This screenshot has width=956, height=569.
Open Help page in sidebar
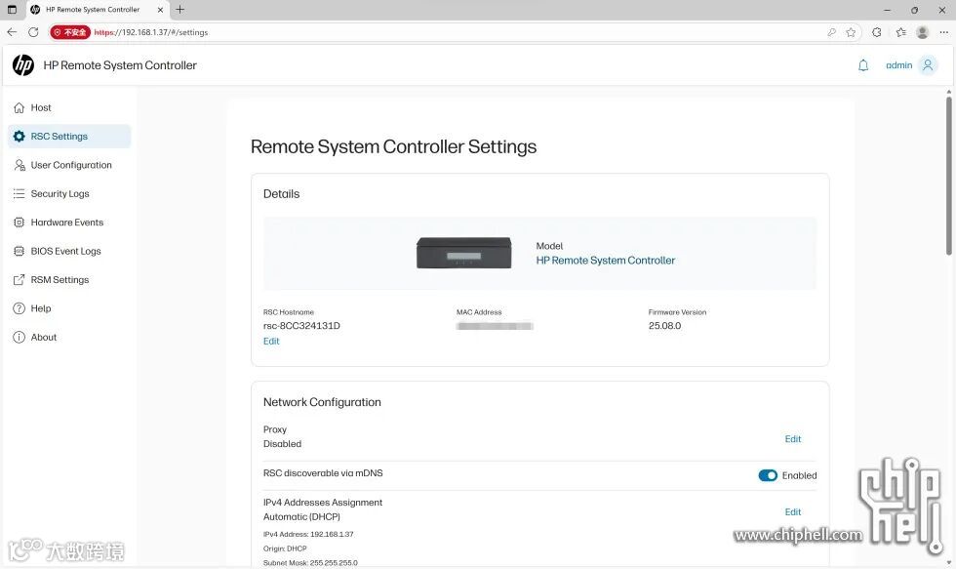69,308
